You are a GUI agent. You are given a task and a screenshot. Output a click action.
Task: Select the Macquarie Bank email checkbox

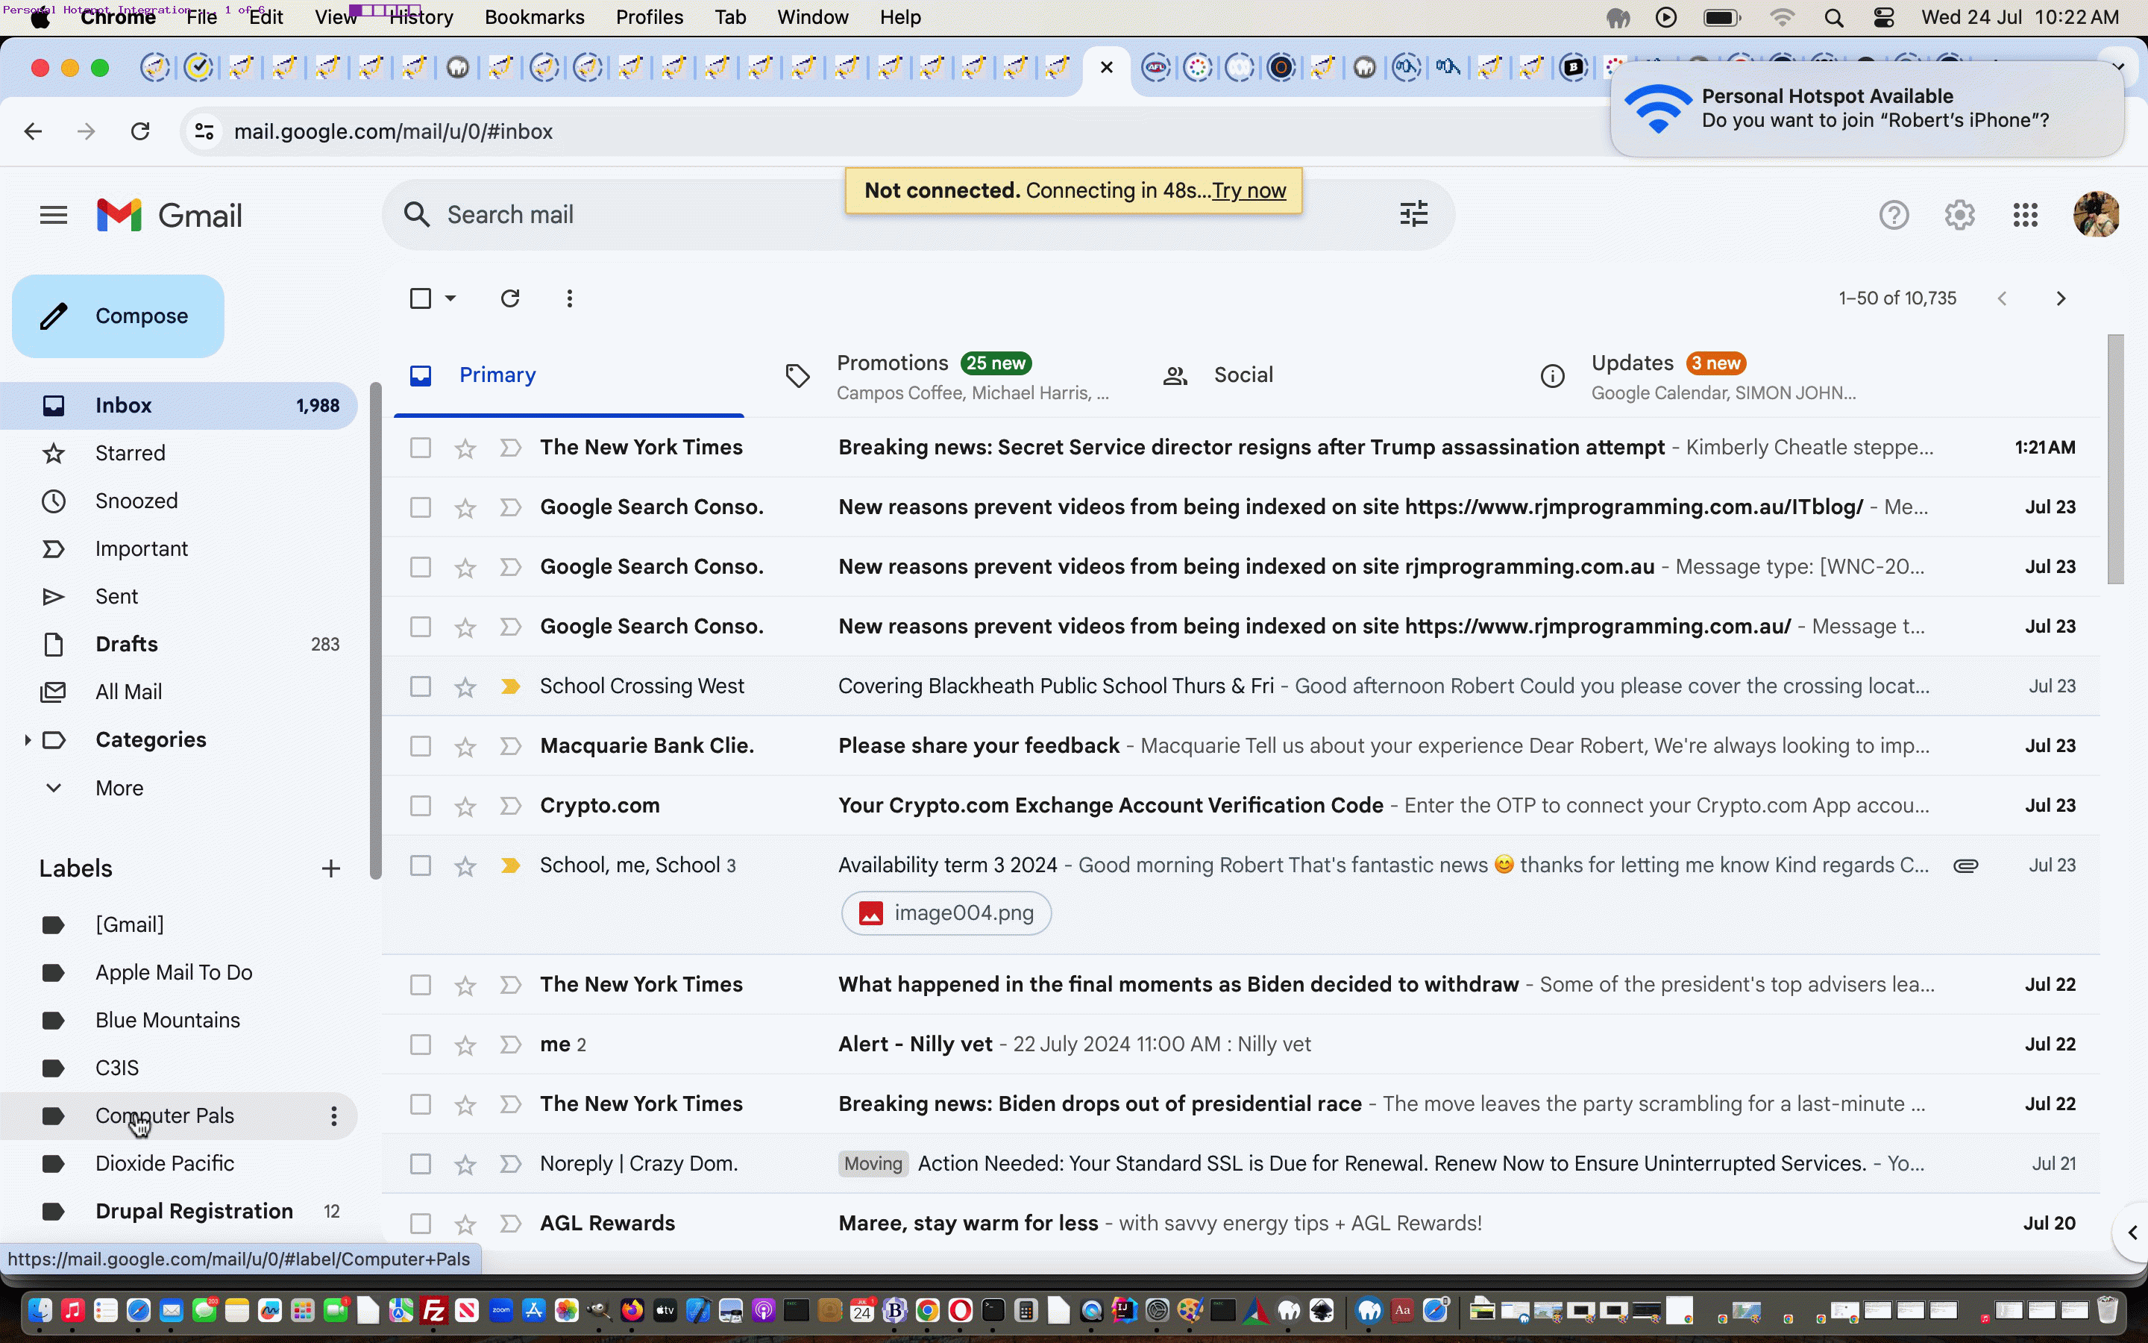point(420,746)
